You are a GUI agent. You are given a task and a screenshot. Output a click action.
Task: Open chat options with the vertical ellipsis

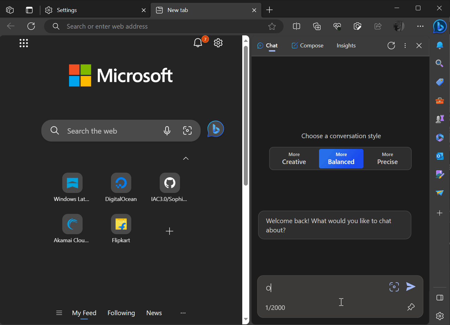pyautogui.click(x=405, y=45)
